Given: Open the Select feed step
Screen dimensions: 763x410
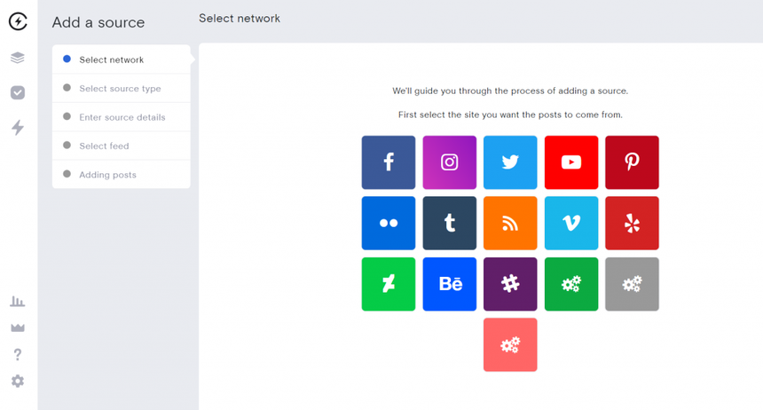Looking at the screenshot, I should [104, 146].
